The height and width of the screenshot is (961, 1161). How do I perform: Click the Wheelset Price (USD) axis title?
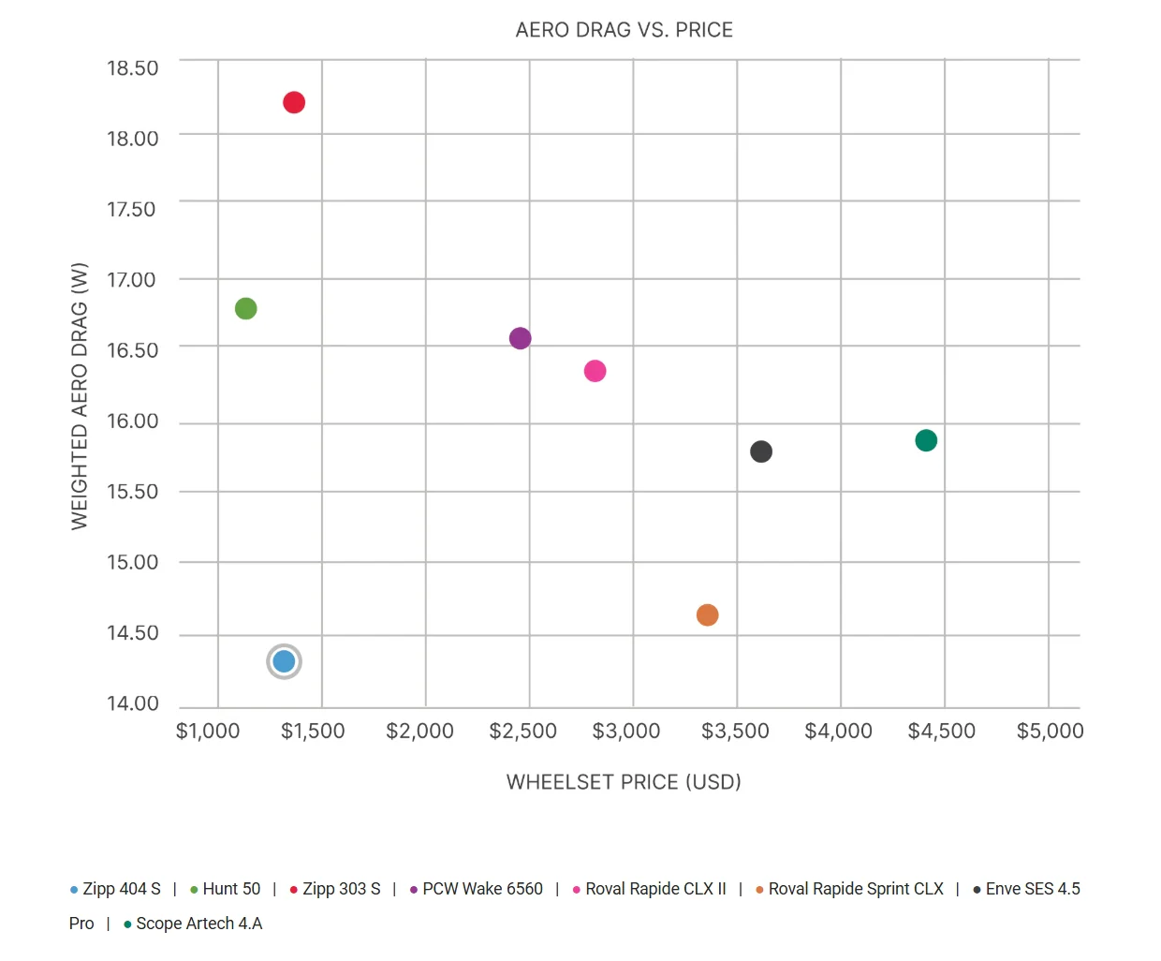[x=624, y=782]
